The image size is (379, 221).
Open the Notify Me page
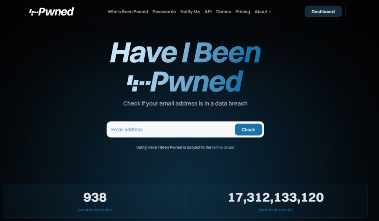coord(190,11)
